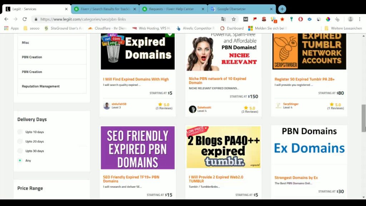Click seller name SerpStinger
366x206 pixels.
[291, 104]
